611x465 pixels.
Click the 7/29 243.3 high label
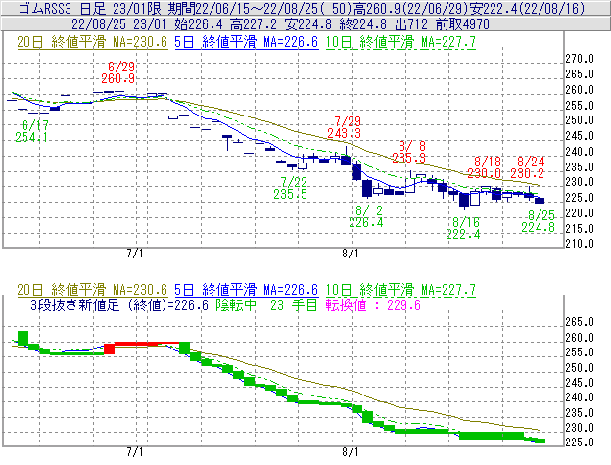pyautogui.click(x=344, y=127)
